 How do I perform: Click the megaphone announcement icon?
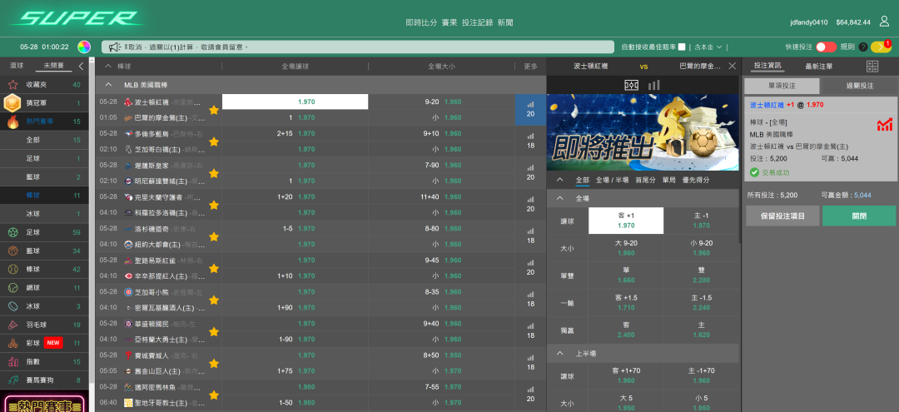click(x=113, y=47)
